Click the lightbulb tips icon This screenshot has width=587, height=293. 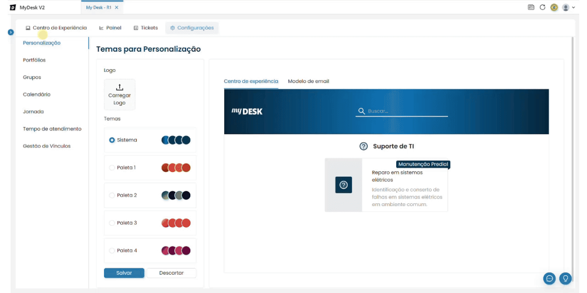click(x=565, y=278)
